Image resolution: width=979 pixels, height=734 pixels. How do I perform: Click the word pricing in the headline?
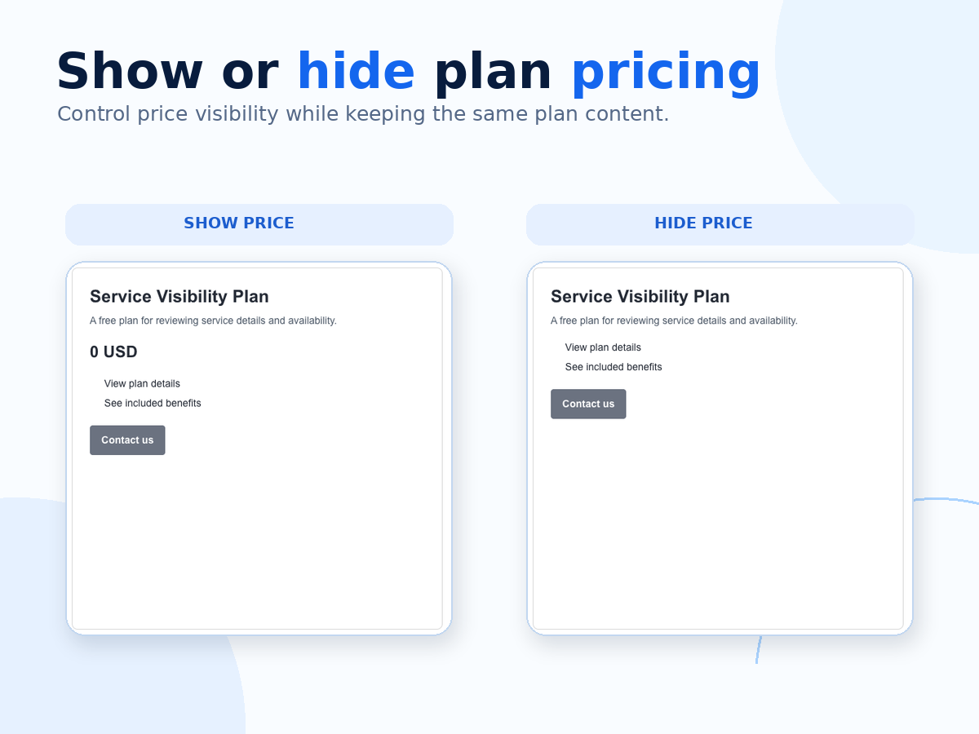pos(666,73)
